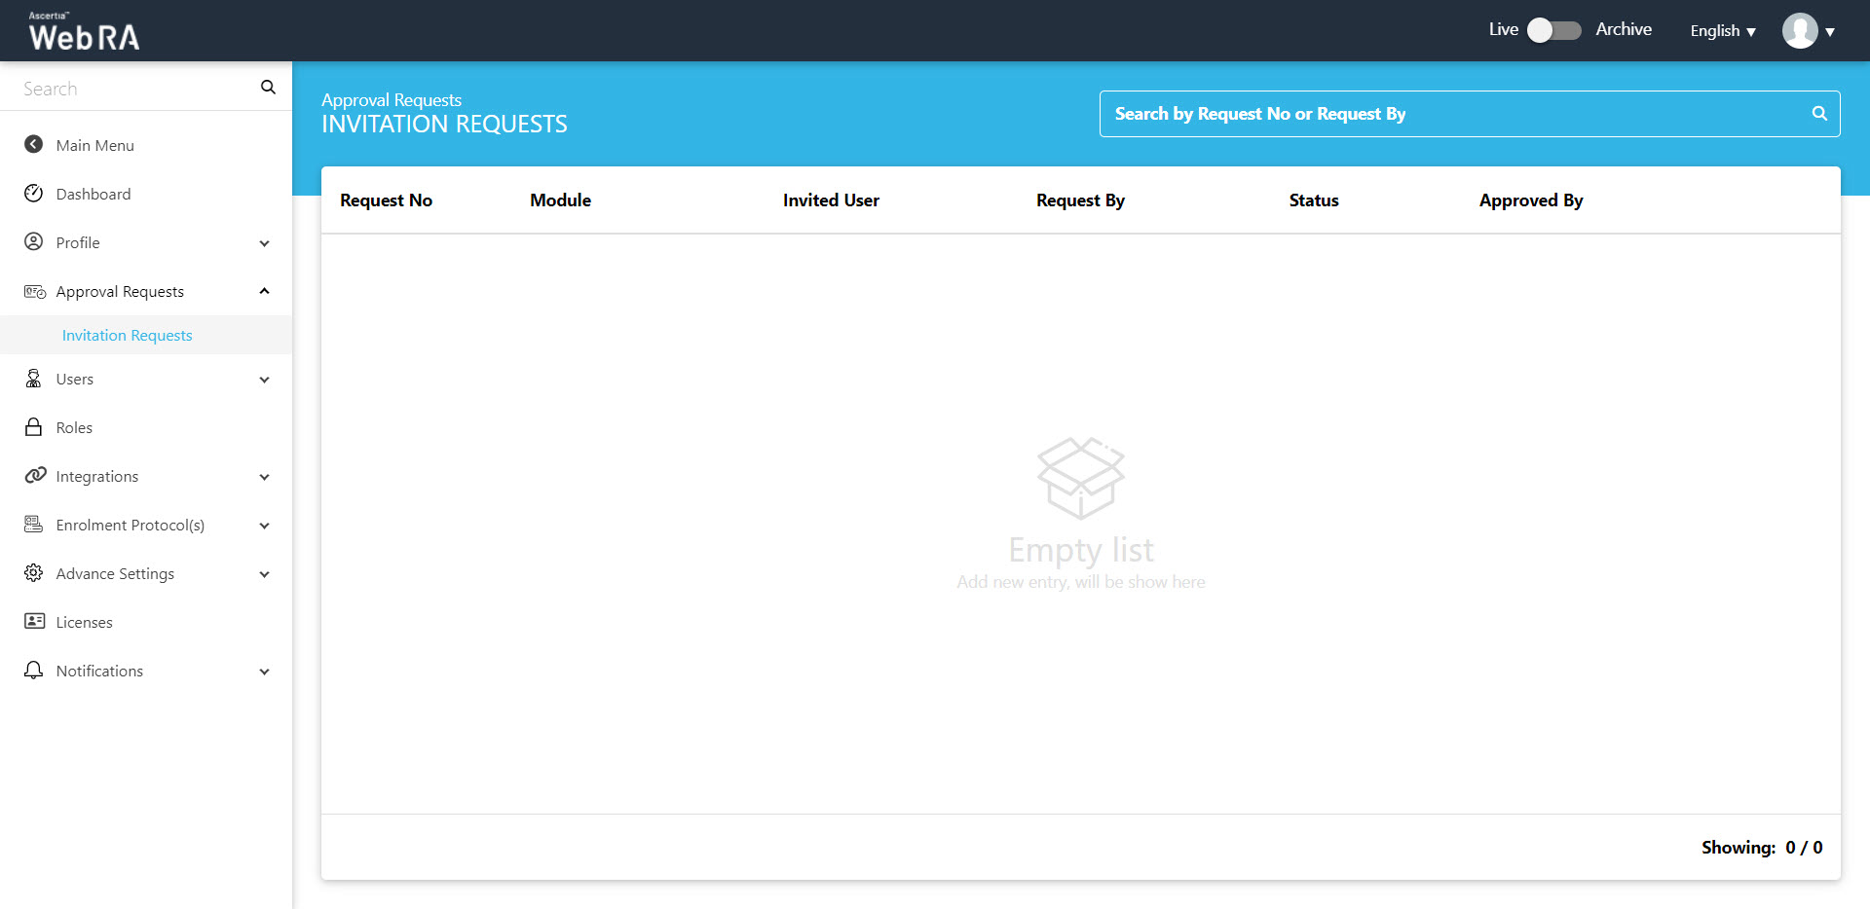Select Invitation Requests in sidebar
The width and height of the screenshot is (1870, 909).
127,335
